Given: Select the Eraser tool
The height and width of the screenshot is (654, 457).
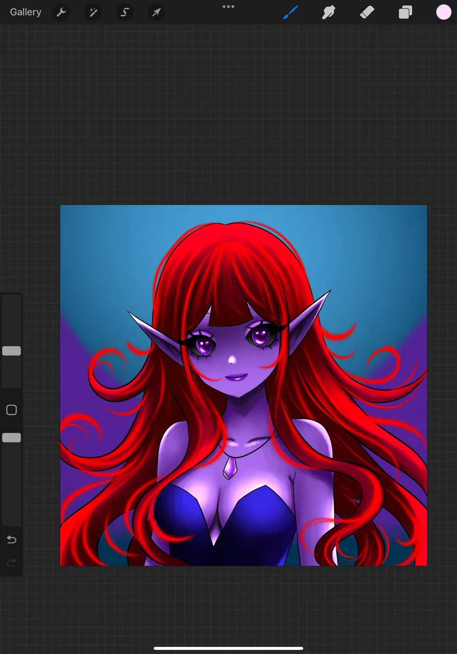Looking at the screenshot, I should (x=367, y=12).
